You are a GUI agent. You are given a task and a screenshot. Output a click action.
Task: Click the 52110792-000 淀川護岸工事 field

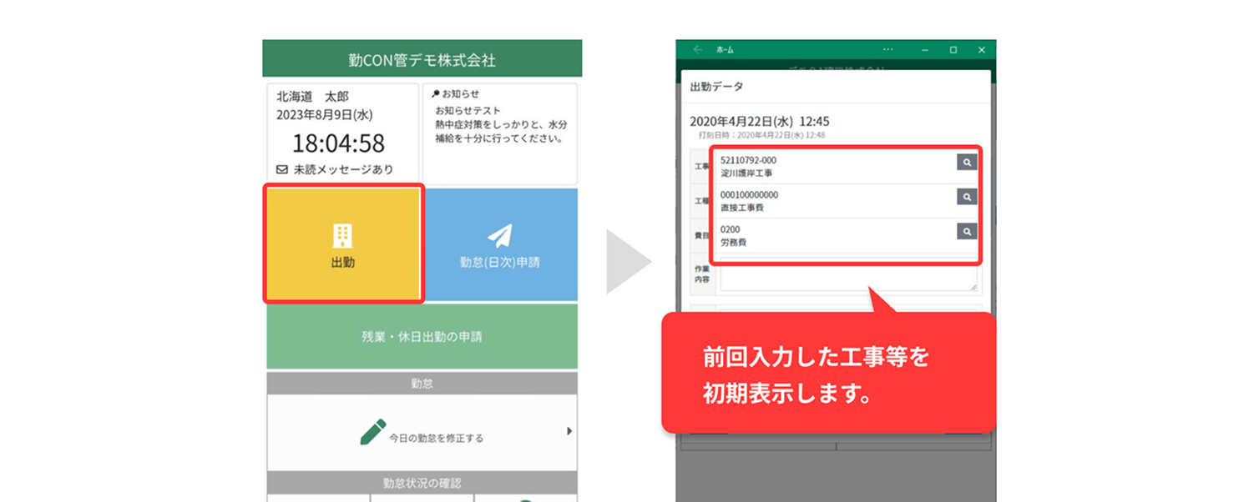[x=836, y=167]
